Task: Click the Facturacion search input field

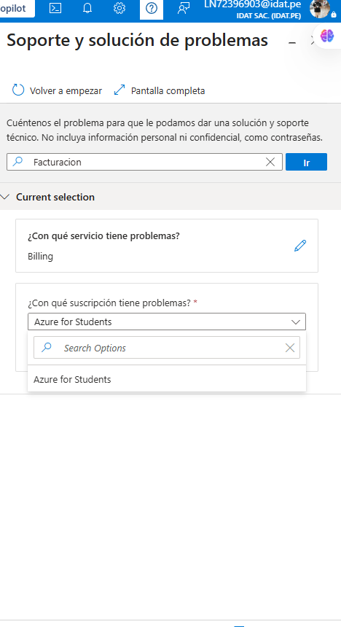Action: pyautogui.click(x=145, y=162)
